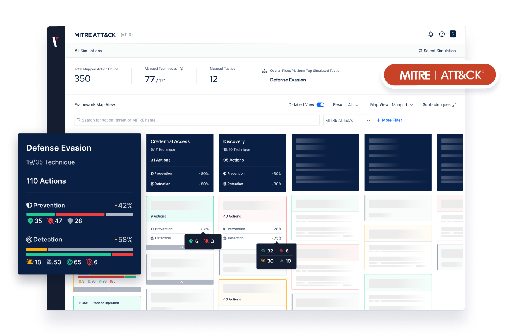
Task: Click Prevention shield icon in Credential Access card
Action: coord(152,174)
